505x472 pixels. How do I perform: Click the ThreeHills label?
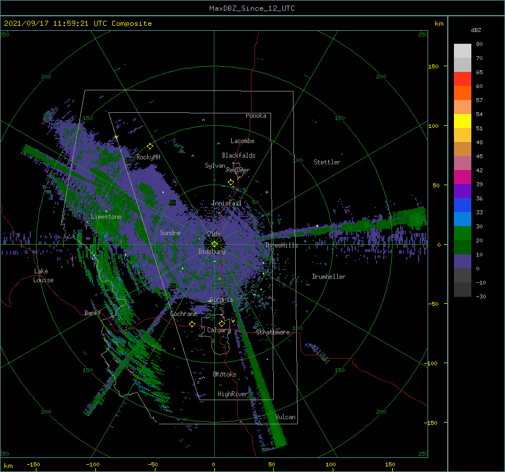tap(282, 245)
